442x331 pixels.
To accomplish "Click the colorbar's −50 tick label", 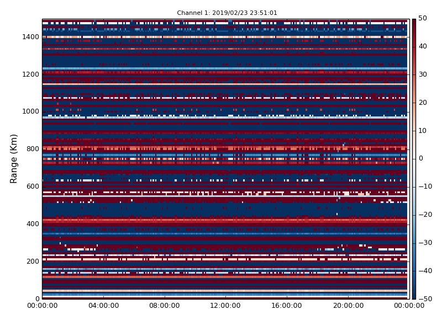I will (424, 298).
